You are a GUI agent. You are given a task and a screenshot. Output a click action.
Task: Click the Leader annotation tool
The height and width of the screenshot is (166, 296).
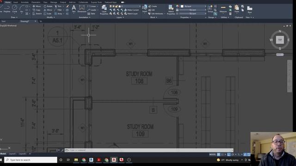point(92,10)
